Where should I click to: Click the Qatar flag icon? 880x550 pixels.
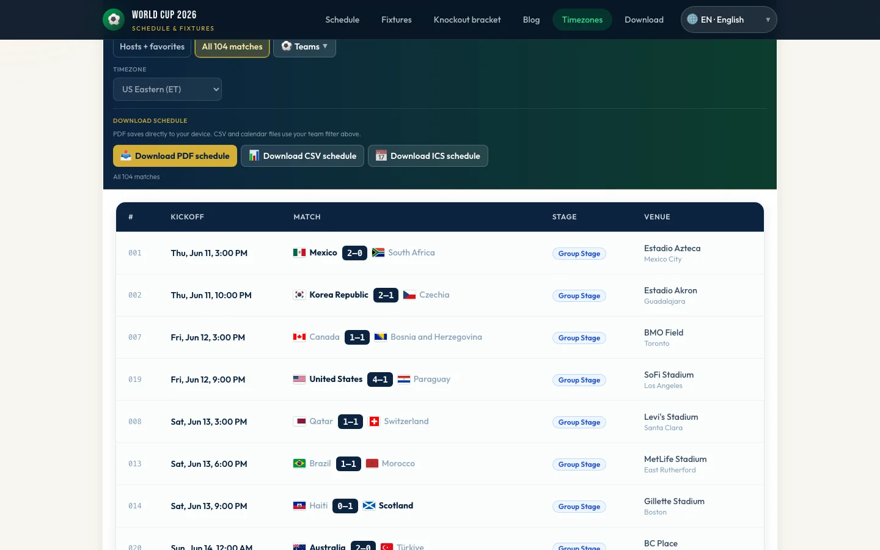299,421
